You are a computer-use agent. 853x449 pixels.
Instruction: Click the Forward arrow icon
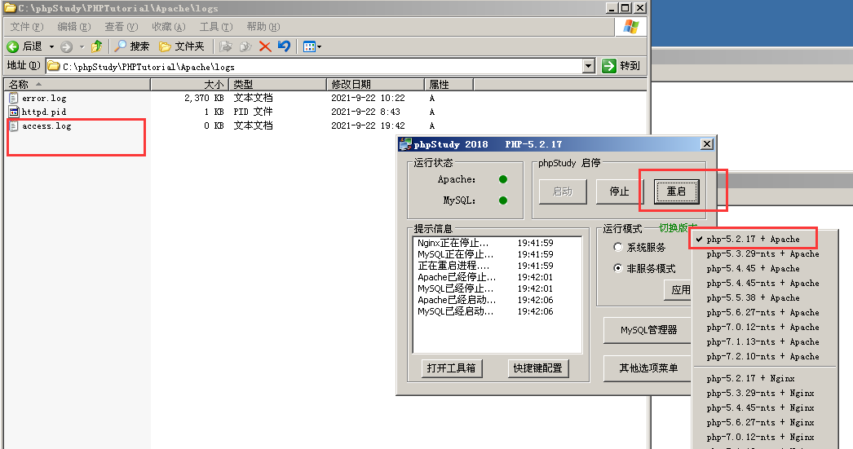click(66, 46)
